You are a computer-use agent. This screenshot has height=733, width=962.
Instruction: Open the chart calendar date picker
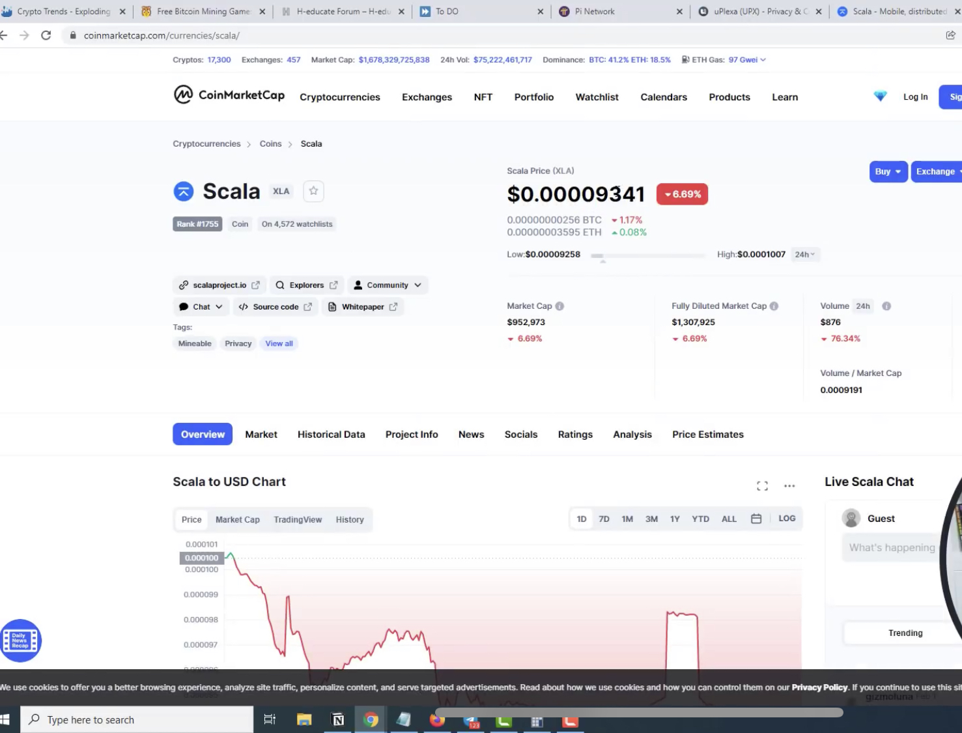756,519
